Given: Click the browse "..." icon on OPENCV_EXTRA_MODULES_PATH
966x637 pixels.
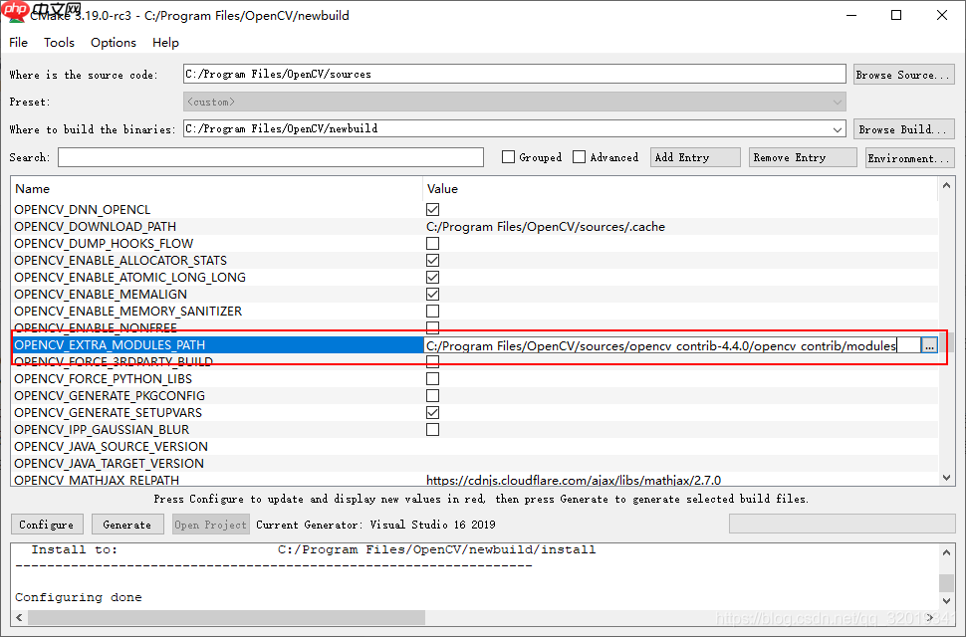Looking at the screenshot, I should (x=930, y=344).
